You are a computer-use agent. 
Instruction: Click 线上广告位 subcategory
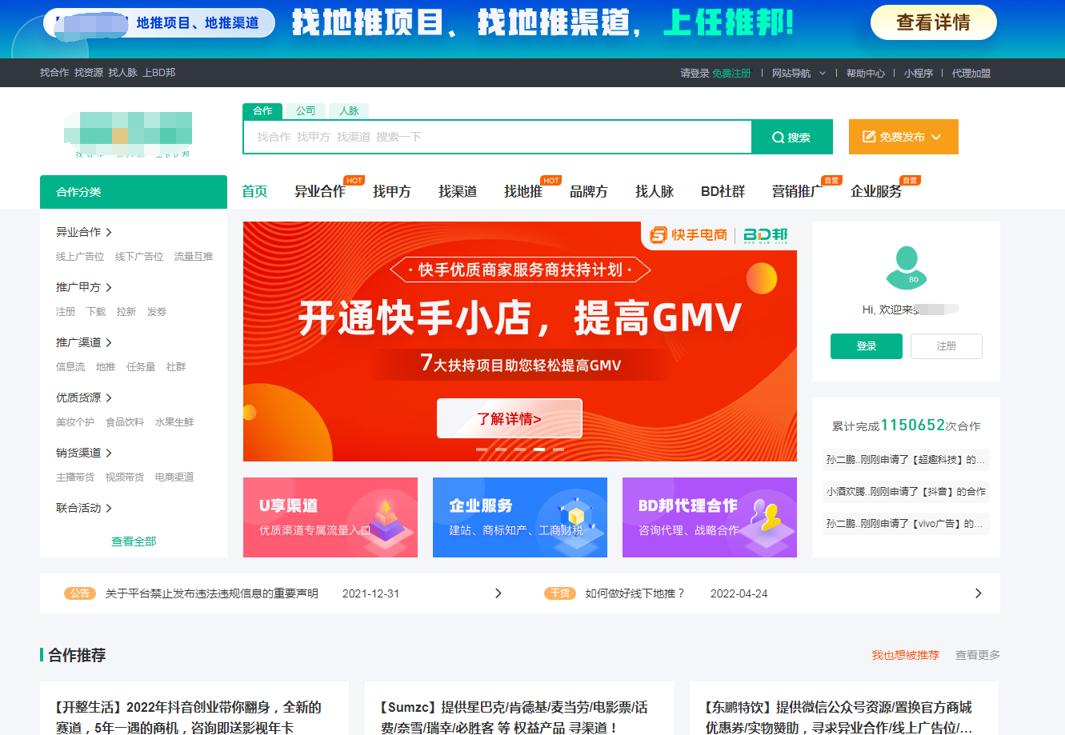pyautogui.click(x=80, y=257)
